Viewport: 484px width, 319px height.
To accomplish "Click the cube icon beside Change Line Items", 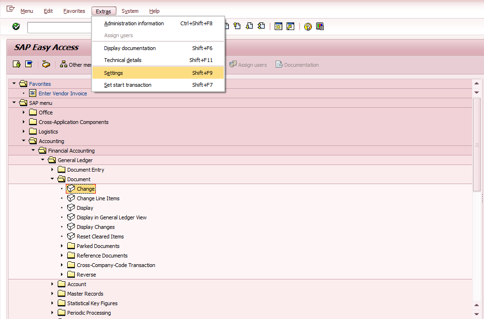I will tap(71, 198).
